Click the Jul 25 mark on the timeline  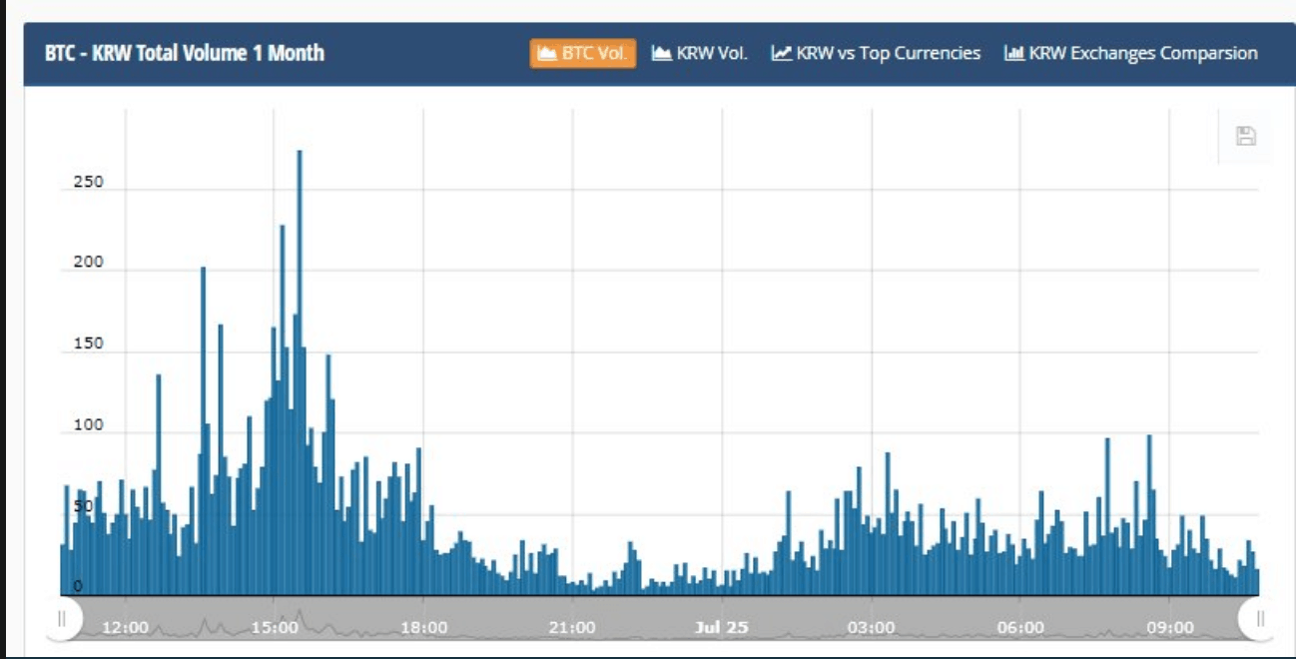click(722, 628)
